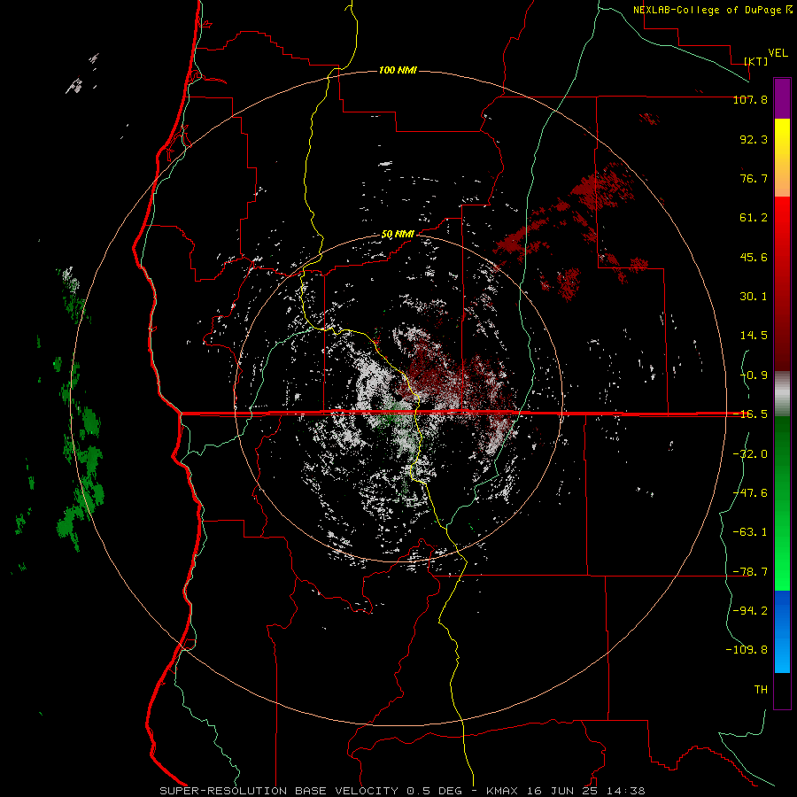This screenshot has height=797, width=797.
Task: Click the -0.9 legend value
Action: (x=754, y=375)
